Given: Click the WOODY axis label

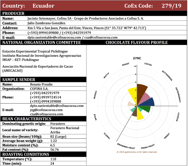Looking at the screenshot, I should tap(95, 95).
